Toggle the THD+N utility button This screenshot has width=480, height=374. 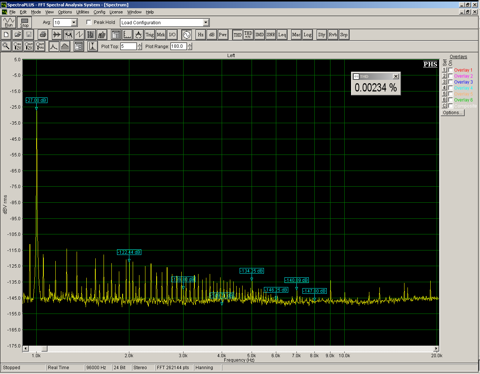(x=248, y=35)
